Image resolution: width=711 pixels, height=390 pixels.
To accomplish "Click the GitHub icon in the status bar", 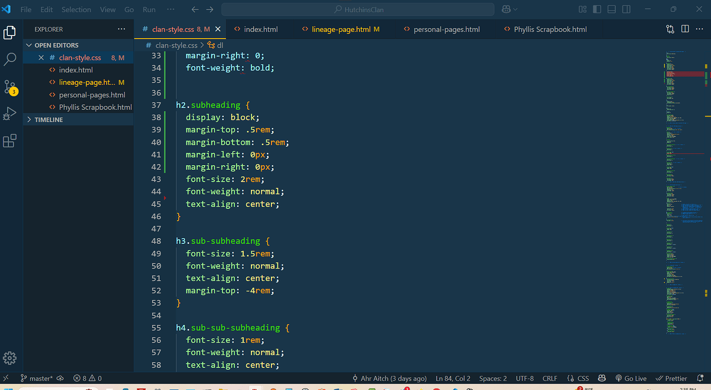I will pos(601,378).
